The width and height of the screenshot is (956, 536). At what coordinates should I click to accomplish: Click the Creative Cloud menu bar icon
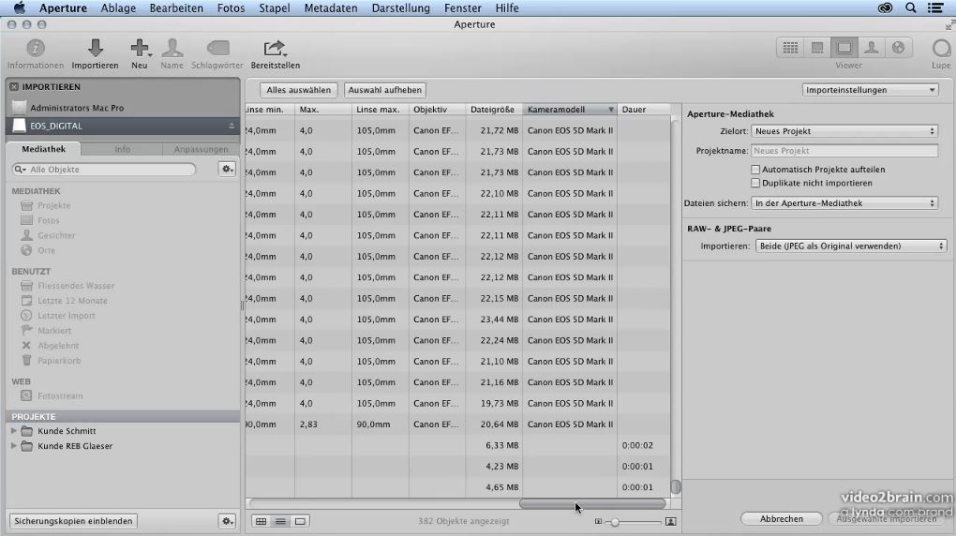point(886,7)
